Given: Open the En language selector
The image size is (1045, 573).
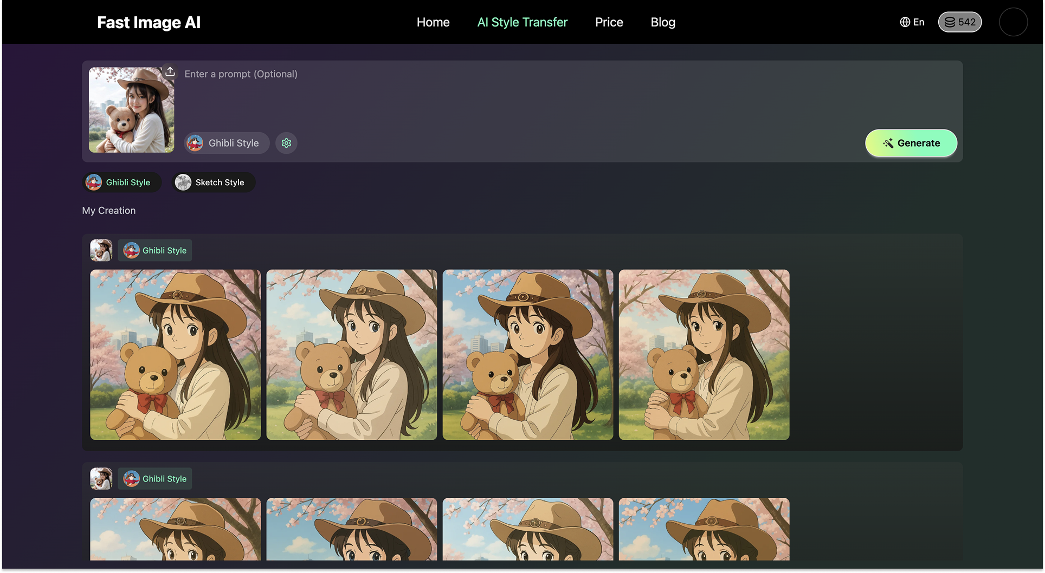Looking at the screenshot, I should [912, 22].
